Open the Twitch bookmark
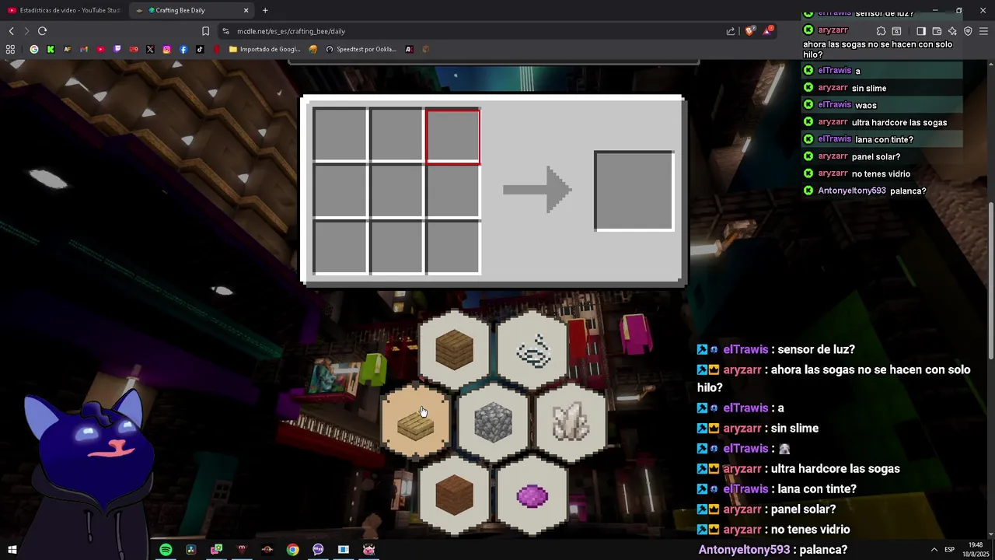Image resolution: width=995 pixels, height=560 pixels. pos(117,49)
